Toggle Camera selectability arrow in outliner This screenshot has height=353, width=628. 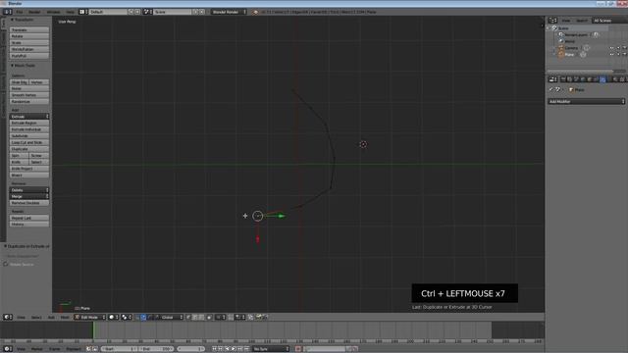pyautogui.click(x=618, y=48)
